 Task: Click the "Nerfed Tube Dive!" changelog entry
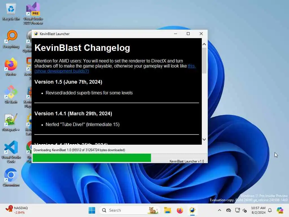point(83,125)
